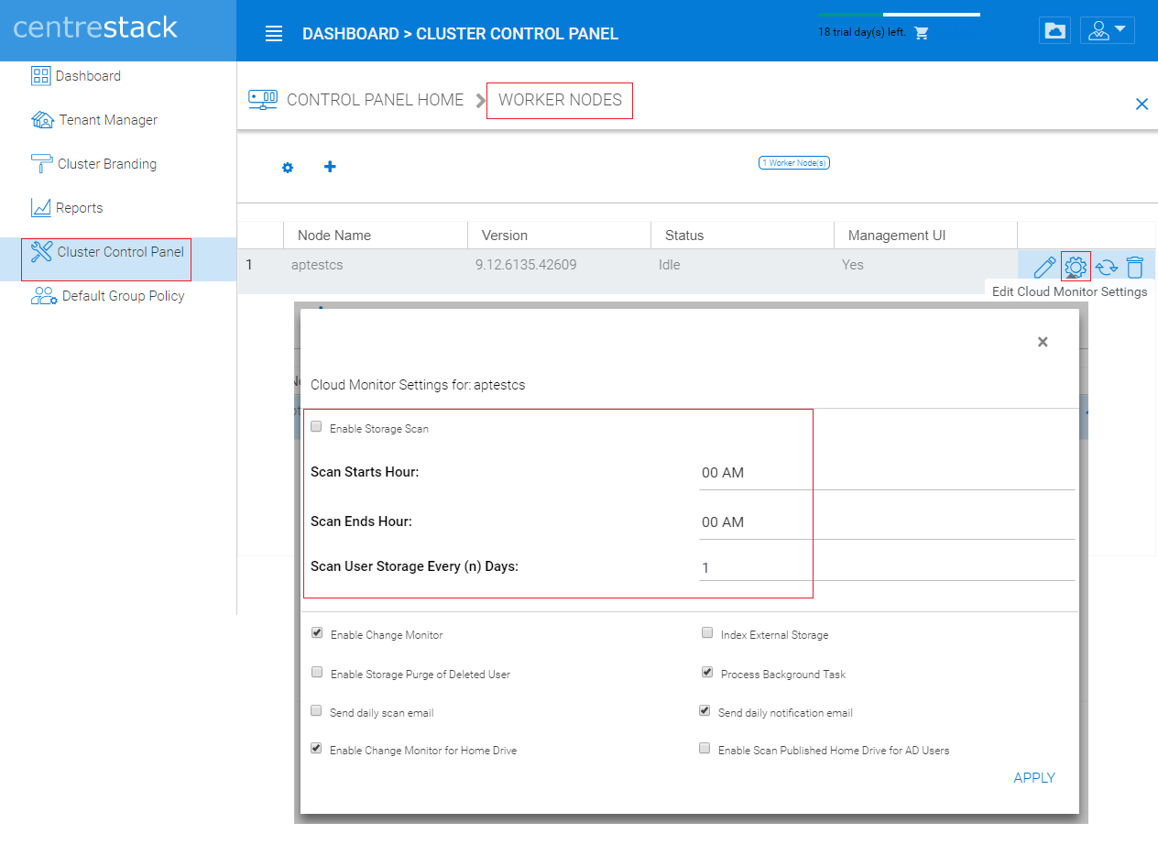
Task: Open Edit Cloud Monitor Settings gear icon
Action: tap(1076, 267)
